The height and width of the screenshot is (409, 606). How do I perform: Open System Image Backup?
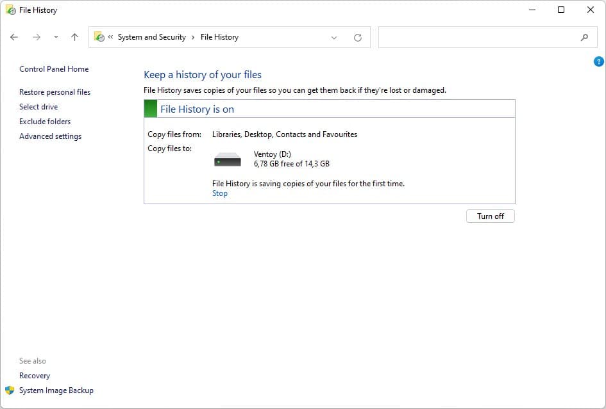(x=56, y=390)
